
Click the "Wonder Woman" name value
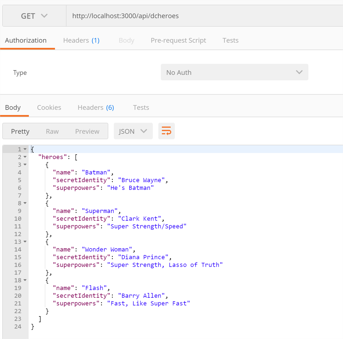[x=107, y=249]
